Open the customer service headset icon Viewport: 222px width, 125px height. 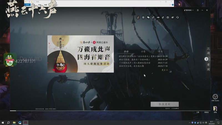pyautogui.click(x=177, y=17)
